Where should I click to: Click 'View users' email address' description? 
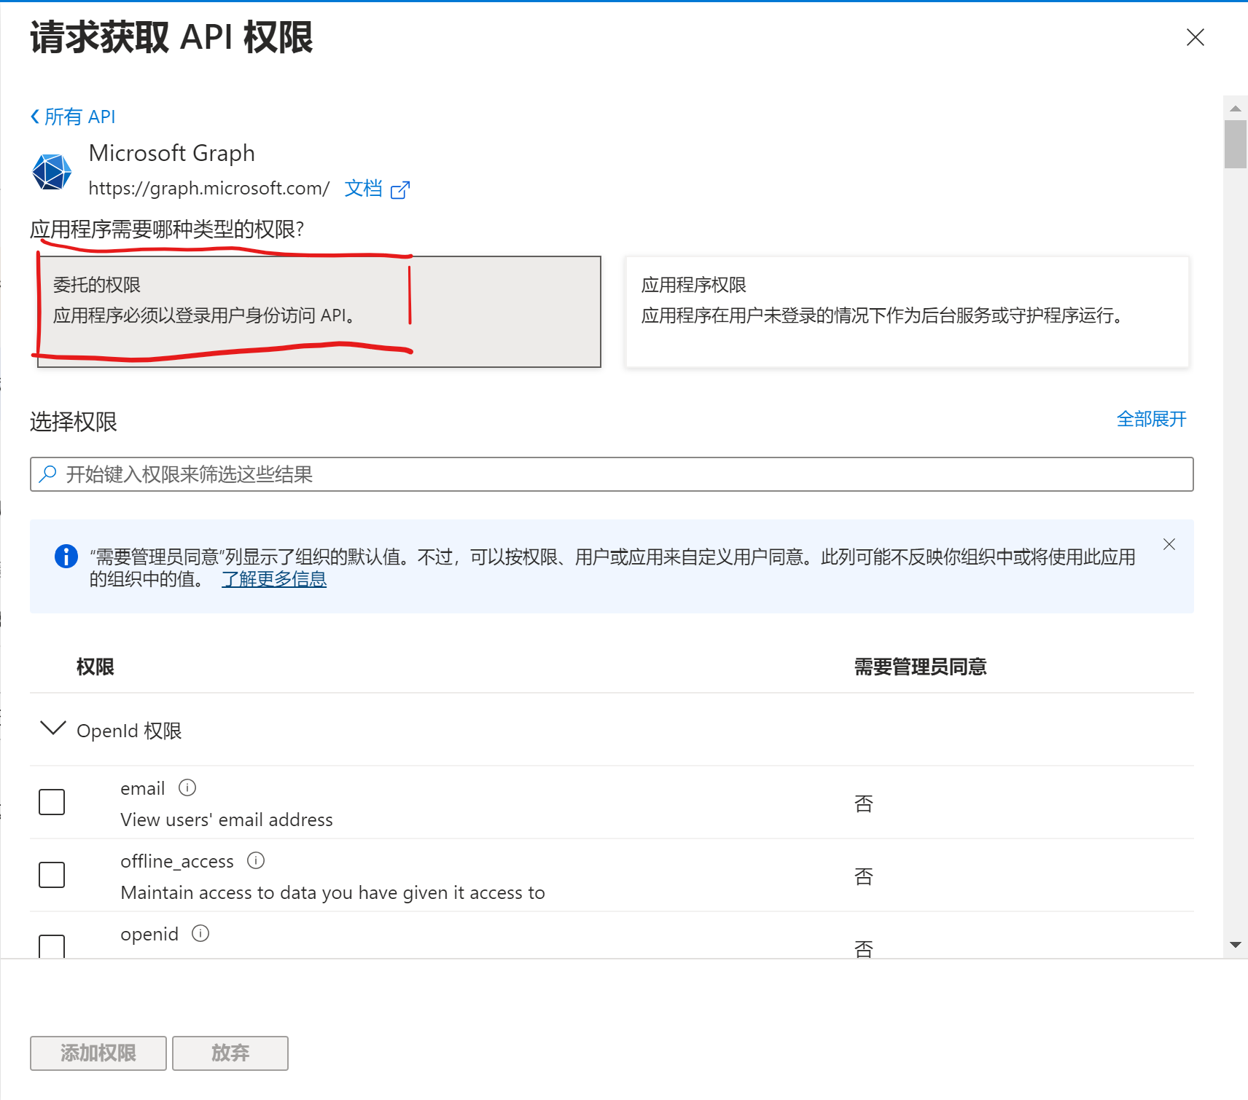[227, 820]
